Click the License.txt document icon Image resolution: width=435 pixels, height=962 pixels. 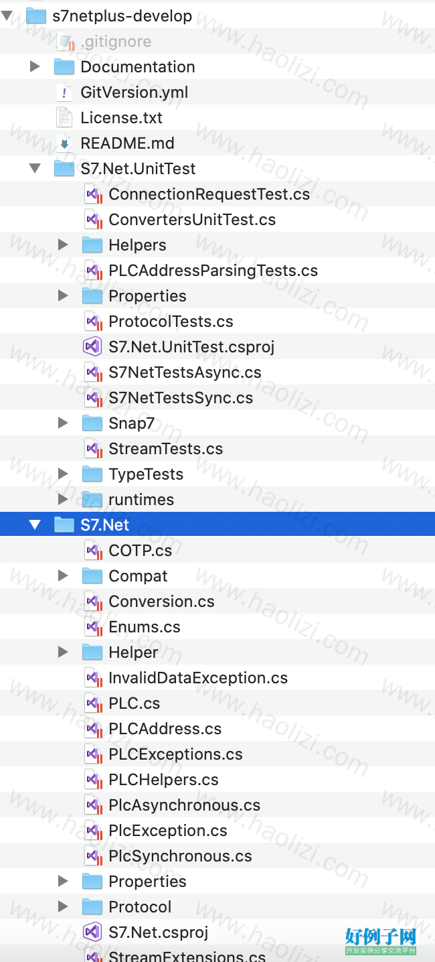click(64, 118)
